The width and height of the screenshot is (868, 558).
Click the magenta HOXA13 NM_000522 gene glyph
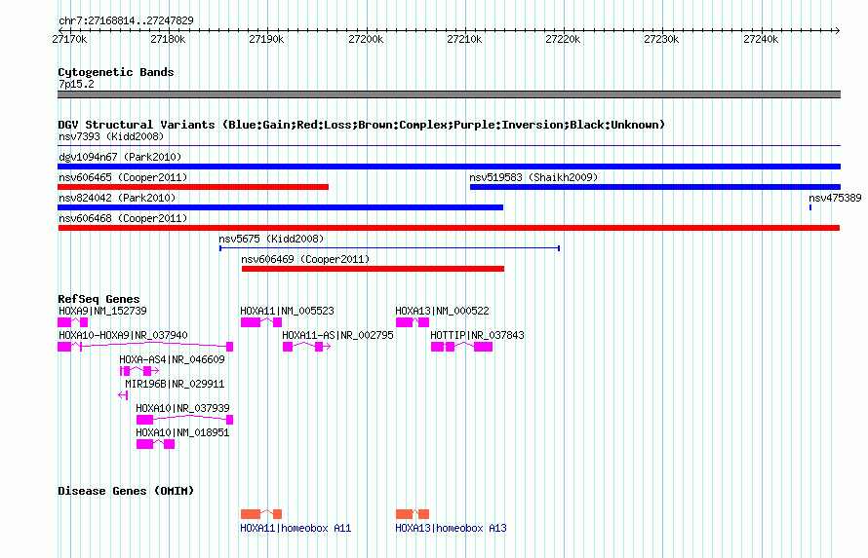coord(413,322)
